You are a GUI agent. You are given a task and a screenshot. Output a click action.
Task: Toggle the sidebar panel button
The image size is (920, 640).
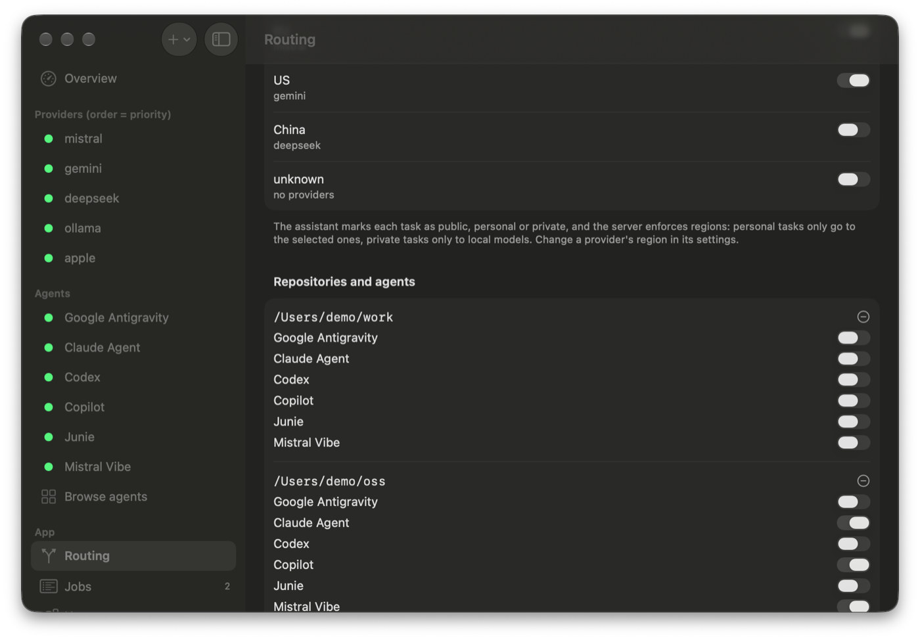pyautogui.click(x=221, y=39)
